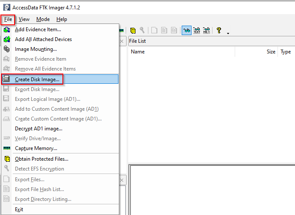
Task: Select Capture Memory menu item
Action: 60,148
